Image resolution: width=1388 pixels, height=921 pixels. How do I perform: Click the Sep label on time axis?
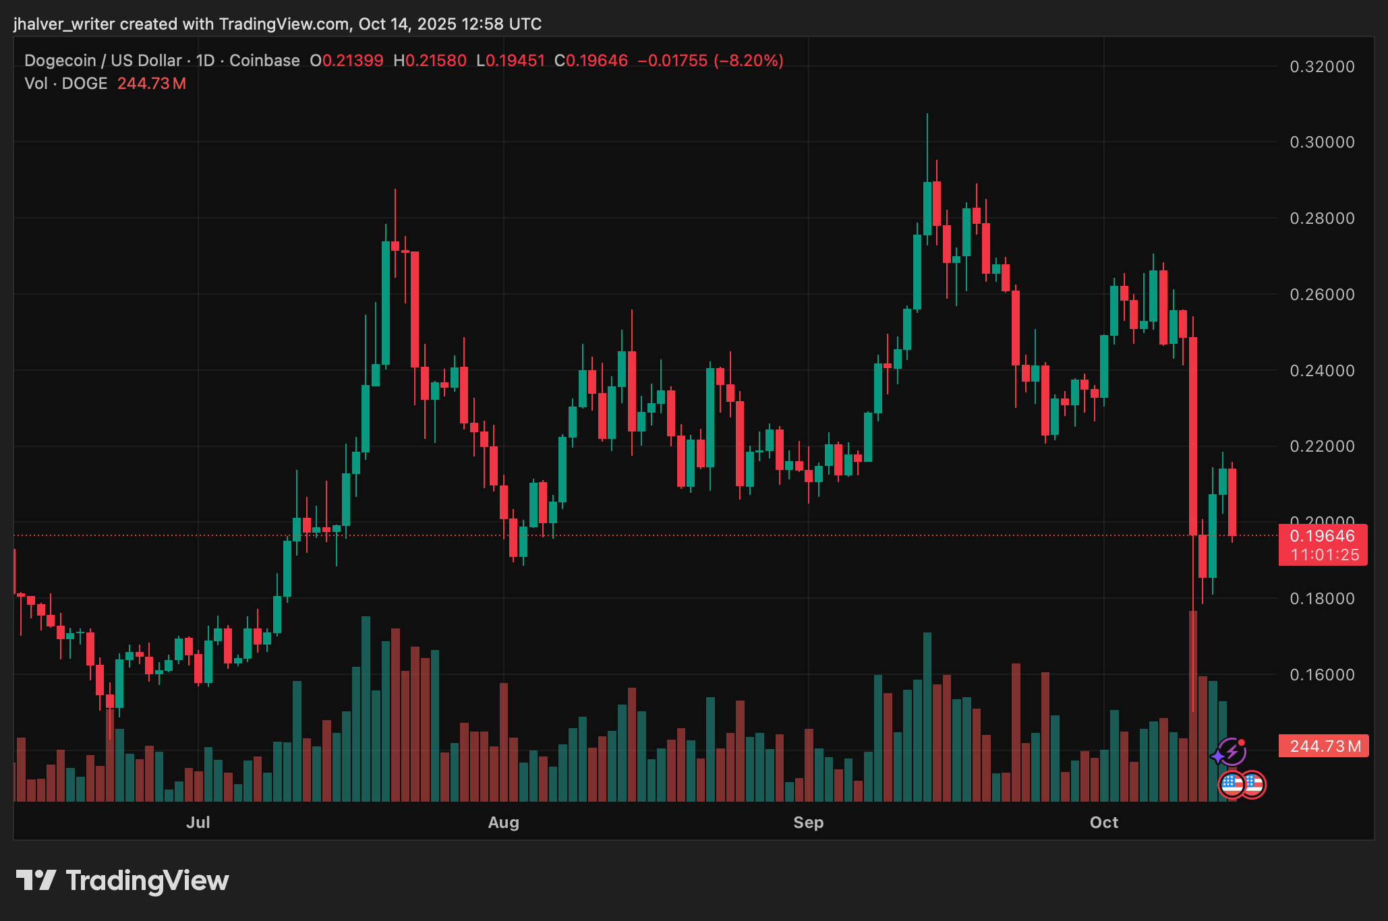coord(808,823)
